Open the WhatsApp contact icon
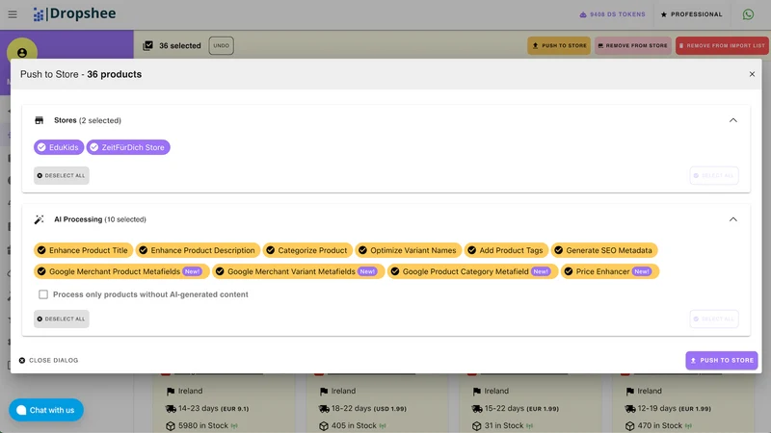The image size is (771, 433). [x=748, y=14]
